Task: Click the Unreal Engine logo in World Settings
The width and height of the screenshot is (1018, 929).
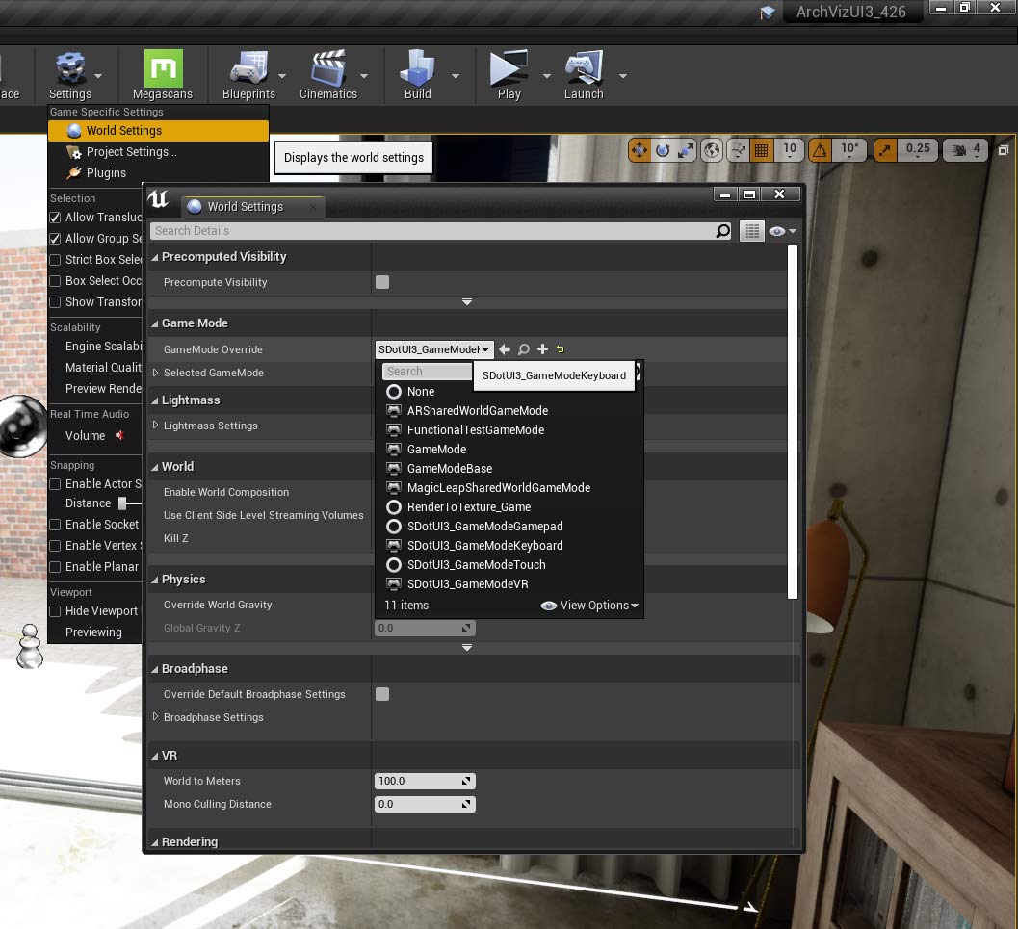Action: [x=158, y=198]
